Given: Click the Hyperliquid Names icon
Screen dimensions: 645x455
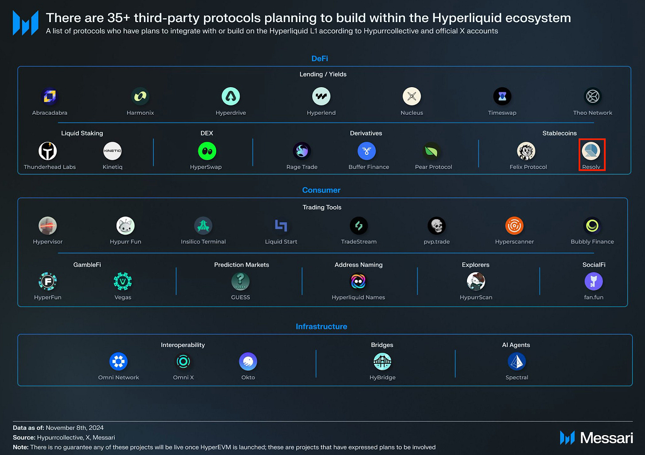Looking at the screenshot, I should (x=358, y=281).
